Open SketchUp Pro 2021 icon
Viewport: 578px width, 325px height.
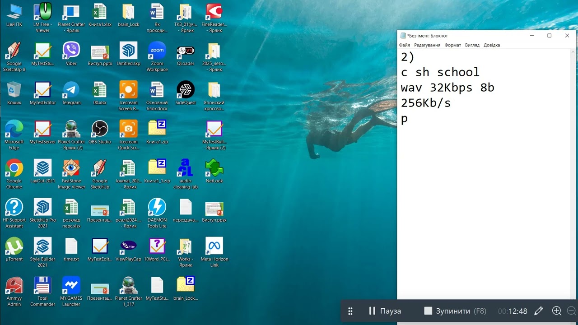point(42,214)
